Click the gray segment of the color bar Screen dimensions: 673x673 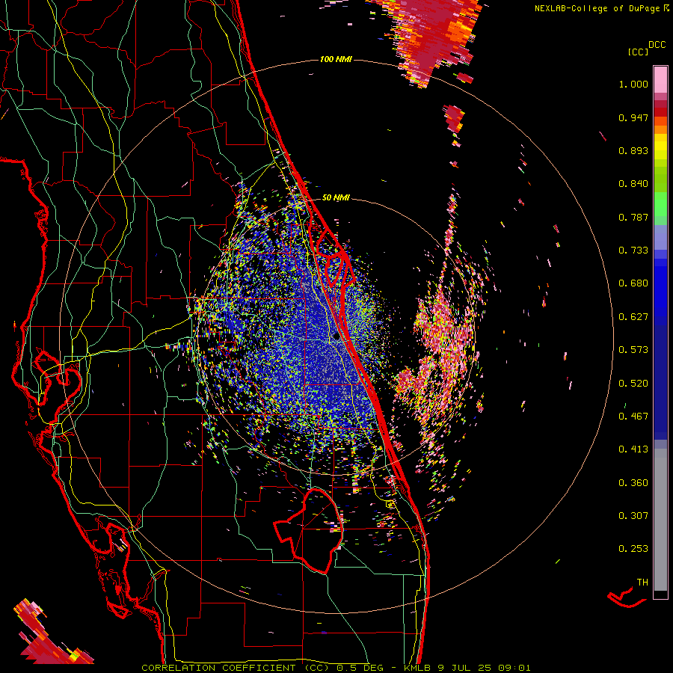coord(660,520)
